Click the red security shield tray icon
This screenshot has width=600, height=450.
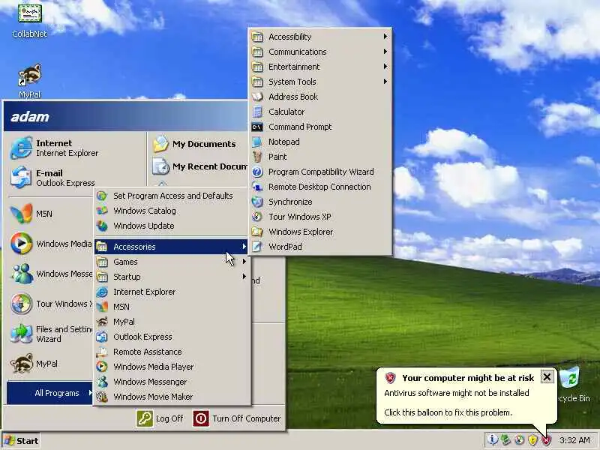(x=547, y=440)
